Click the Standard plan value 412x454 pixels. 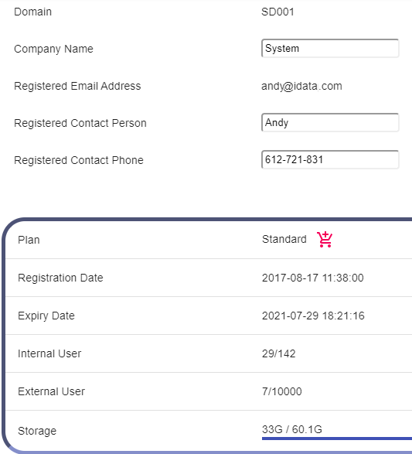(x=284, y=239)
